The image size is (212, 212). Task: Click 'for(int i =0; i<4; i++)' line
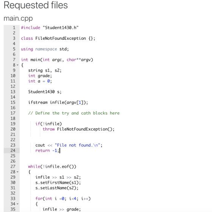point(63,199)
